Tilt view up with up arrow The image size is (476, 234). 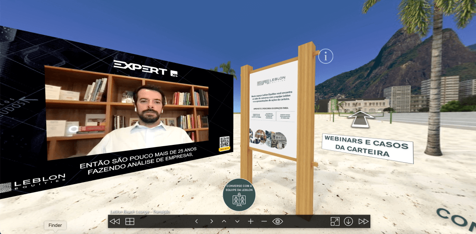pyautogui.click(x=224, y=221)
